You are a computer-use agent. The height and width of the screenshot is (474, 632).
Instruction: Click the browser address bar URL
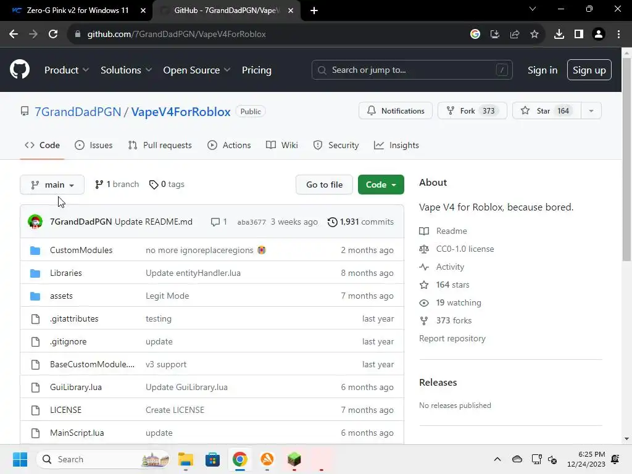click(177, 35)
